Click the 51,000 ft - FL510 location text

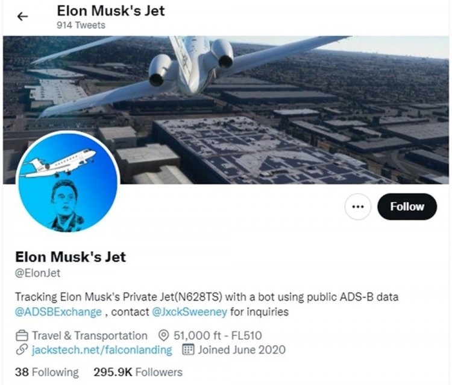[217, 336]
